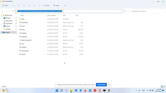Select learning folder in Quick access
The image size is (166, 93).
click(8, 29)
